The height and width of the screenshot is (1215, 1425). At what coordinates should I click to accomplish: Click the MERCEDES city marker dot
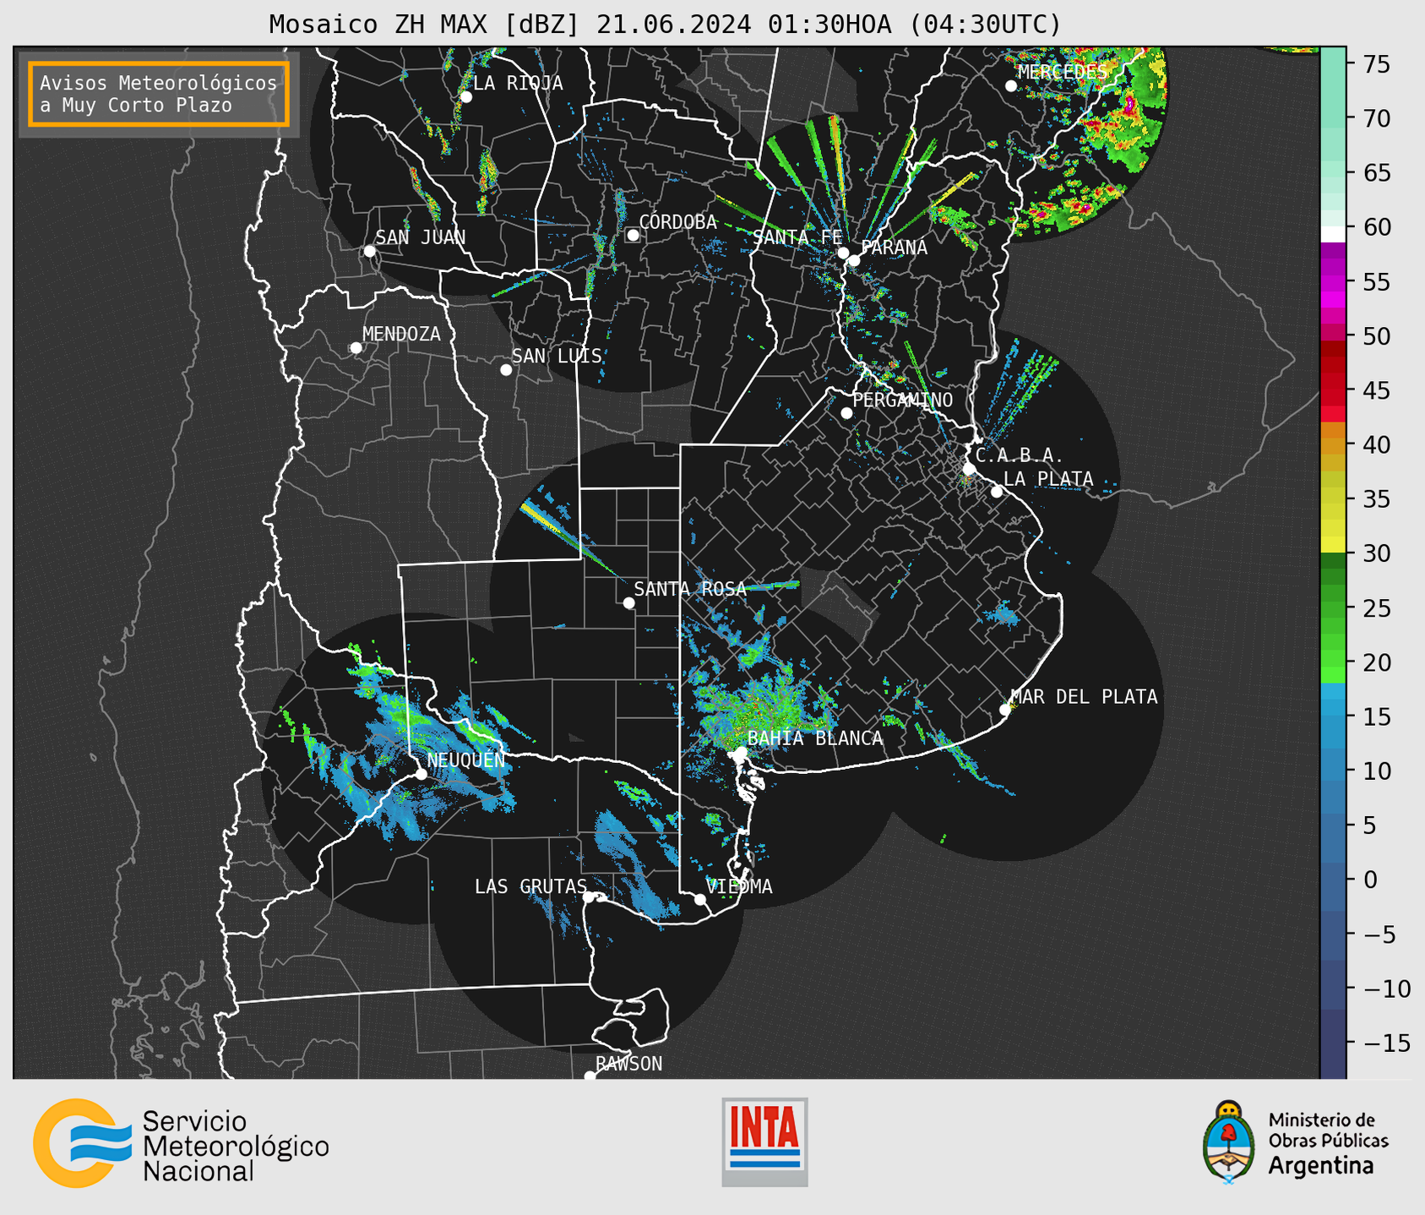pyautogui.click(x=1010, y=86)
